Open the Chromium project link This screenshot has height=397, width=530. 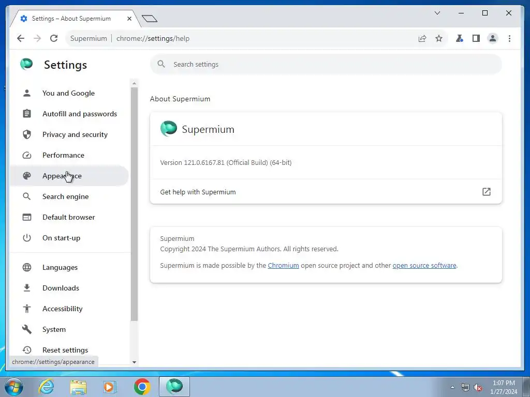tap(283, 265)
